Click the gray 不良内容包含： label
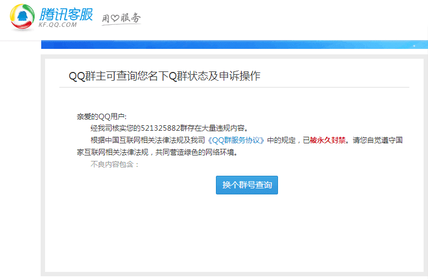Viewport: 428px width, 279px height. [x=115, y=164]
